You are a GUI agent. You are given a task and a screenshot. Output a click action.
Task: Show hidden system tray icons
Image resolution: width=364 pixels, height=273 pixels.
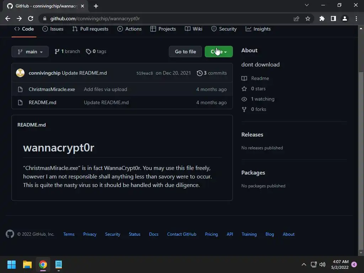(x=304, y=264)
